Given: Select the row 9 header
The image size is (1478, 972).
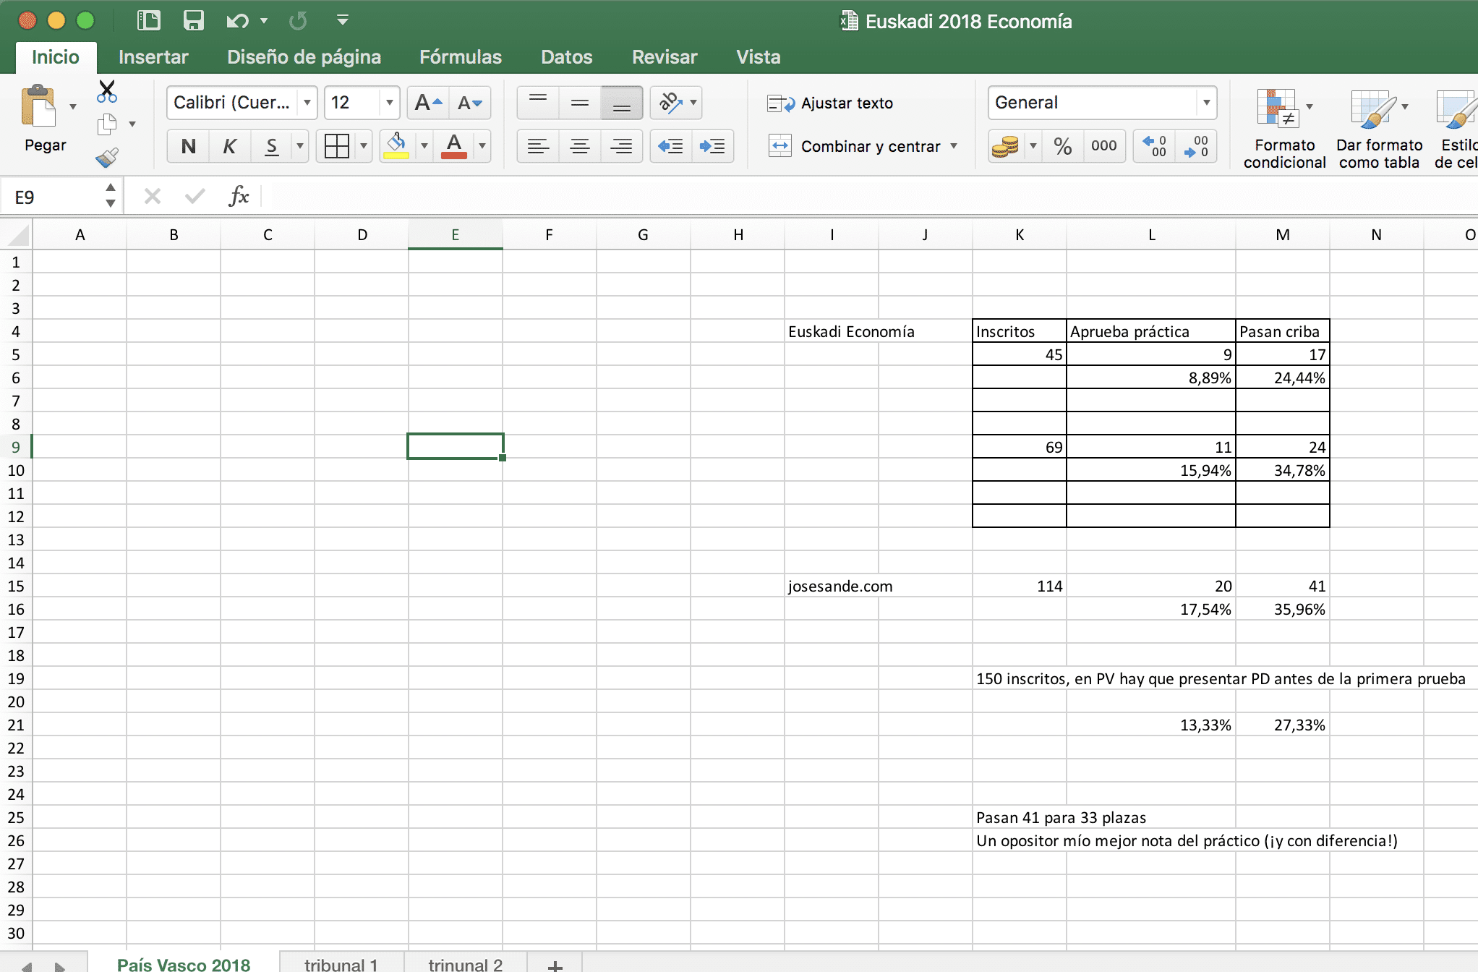Looking at the screenshot, I should 16,447.
